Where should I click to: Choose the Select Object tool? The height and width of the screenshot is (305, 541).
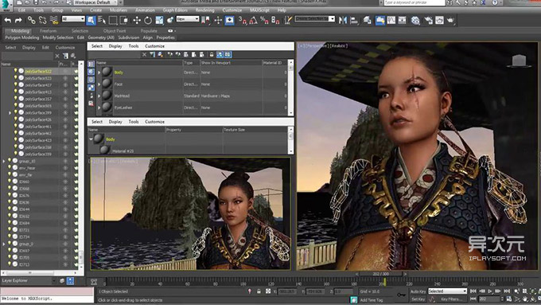(x=91, y=21)
